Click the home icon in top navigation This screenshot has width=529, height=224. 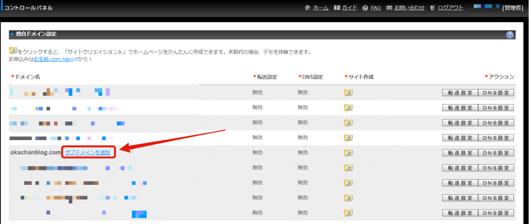click(308, 8)
